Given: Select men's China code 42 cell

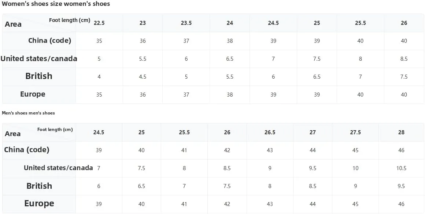Looking at the screenshot, I should click(227, 150).
